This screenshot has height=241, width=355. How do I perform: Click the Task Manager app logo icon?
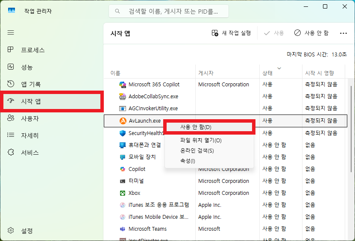tap(11, 11)
